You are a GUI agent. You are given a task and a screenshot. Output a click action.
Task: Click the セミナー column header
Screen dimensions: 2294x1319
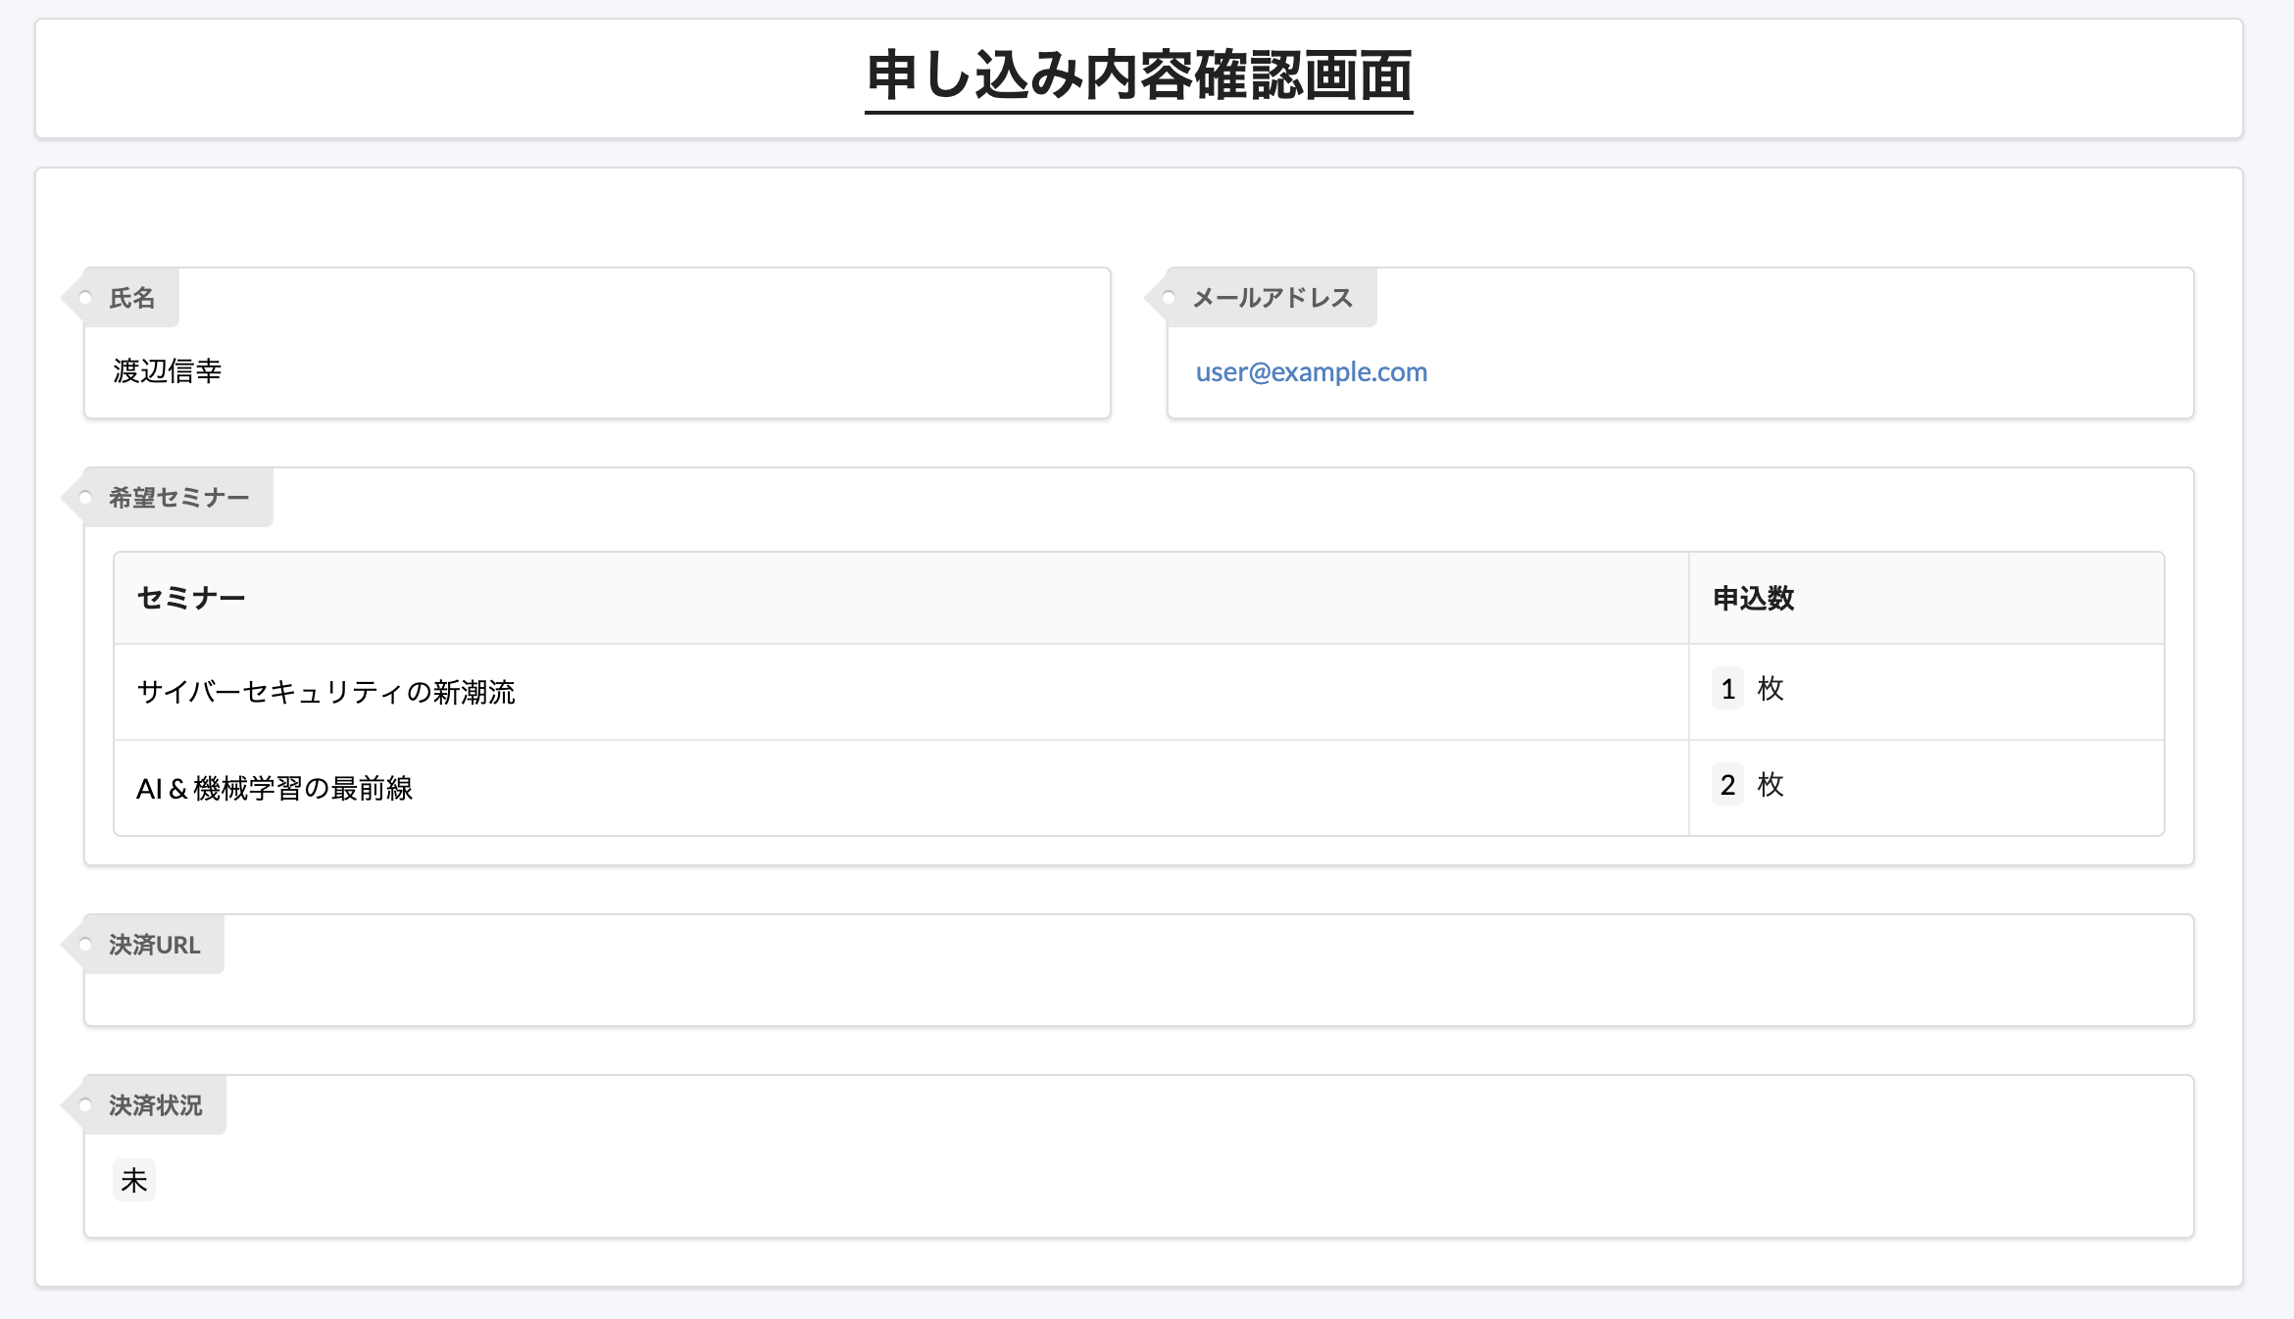tap(192, 597)
